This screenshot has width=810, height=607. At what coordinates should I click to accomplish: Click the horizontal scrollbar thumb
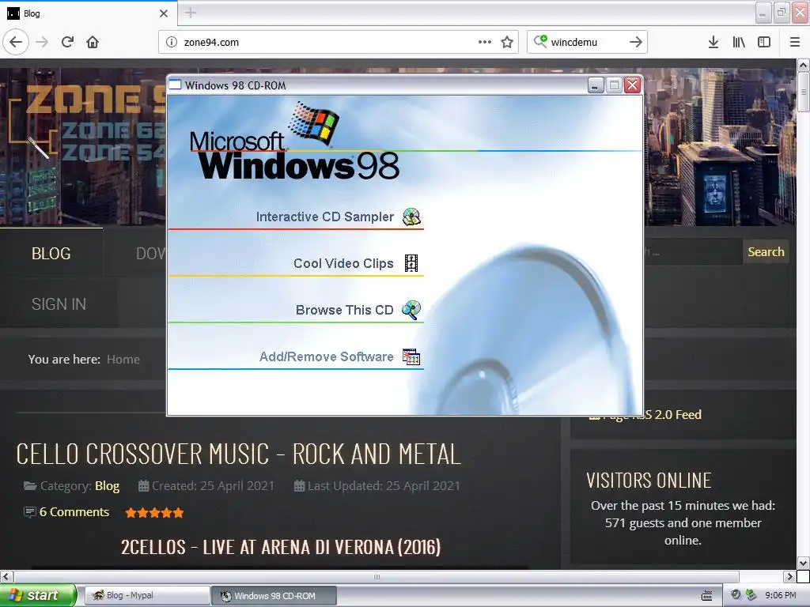[x=377, y=576]
